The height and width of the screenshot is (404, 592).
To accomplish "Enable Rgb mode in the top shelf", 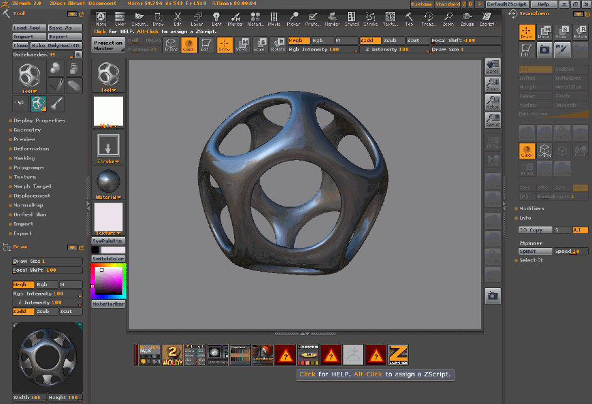I will [321, 40].
